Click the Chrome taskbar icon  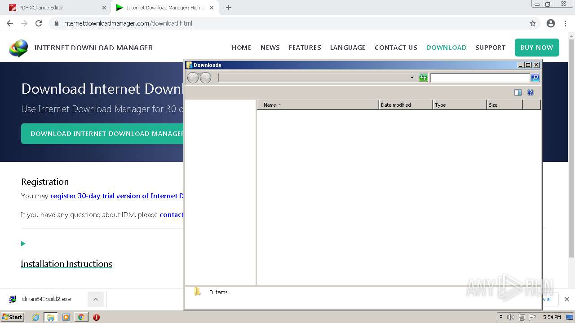pos(81,317)
